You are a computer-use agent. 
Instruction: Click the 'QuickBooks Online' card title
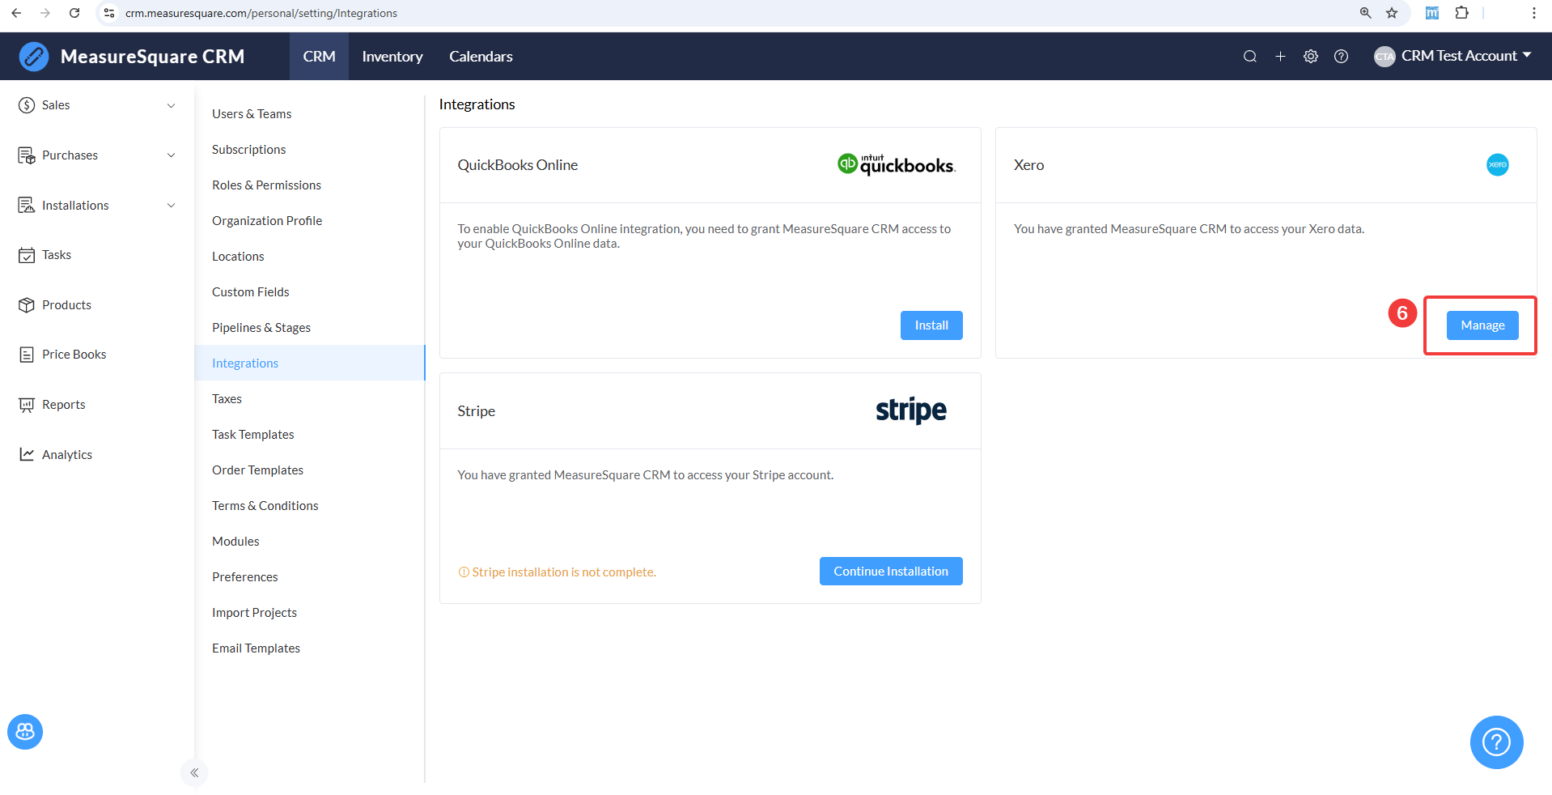[x=518, y=165]
